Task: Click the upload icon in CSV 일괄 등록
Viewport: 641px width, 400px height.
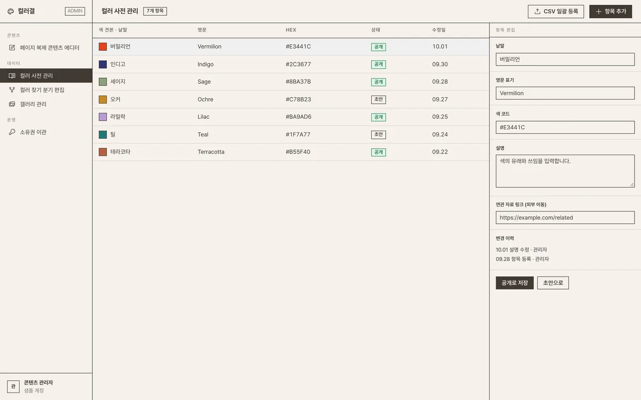Action: coord(537,11)
